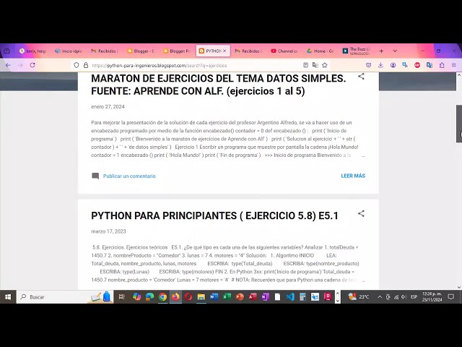Change ESP keyboard language
The width and height of the screenshot is (462, 347).
coord(414,297)
